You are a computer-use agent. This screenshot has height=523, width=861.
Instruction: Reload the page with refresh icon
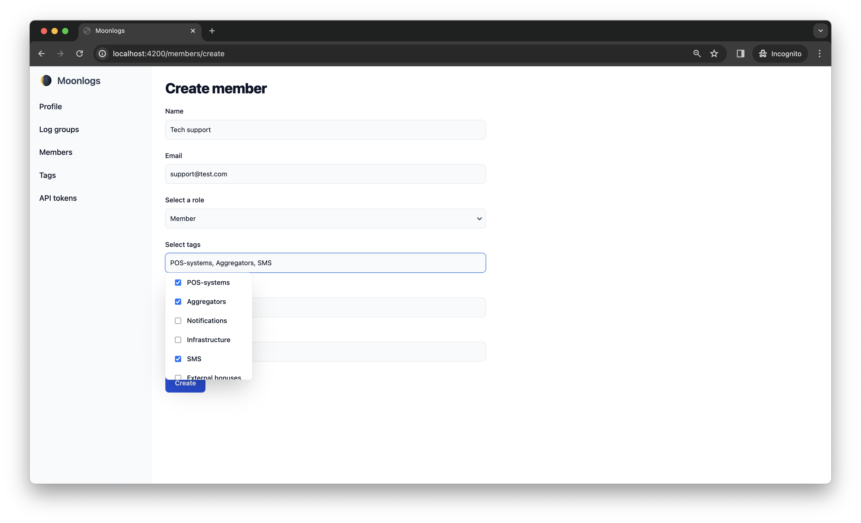pyautogui.click(x=80, y=54)
